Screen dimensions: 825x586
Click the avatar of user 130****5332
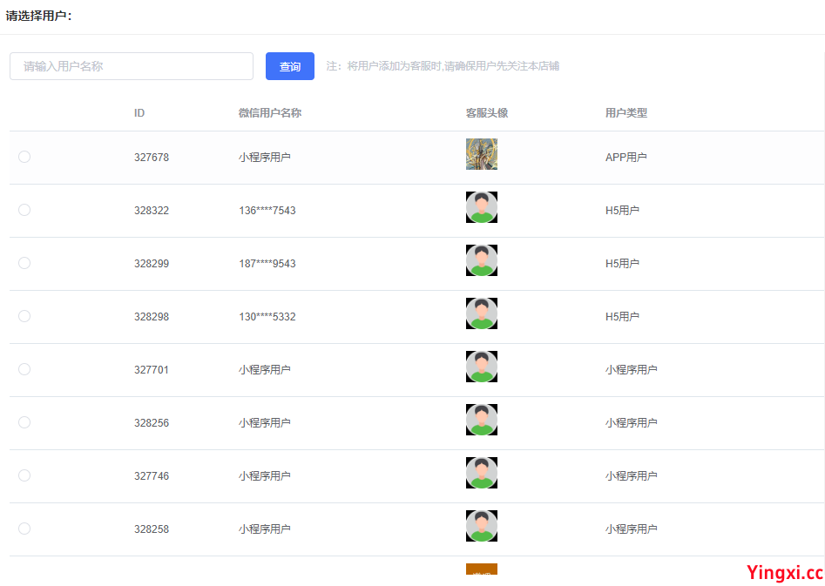click(x=481, y=313)
